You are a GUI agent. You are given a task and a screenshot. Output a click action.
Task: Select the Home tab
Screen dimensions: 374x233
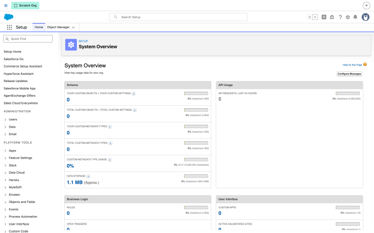(x=38, y=27)
